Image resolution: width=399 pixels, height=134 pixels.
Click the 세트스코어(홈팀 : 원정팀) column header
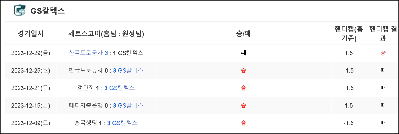[106, 34]
